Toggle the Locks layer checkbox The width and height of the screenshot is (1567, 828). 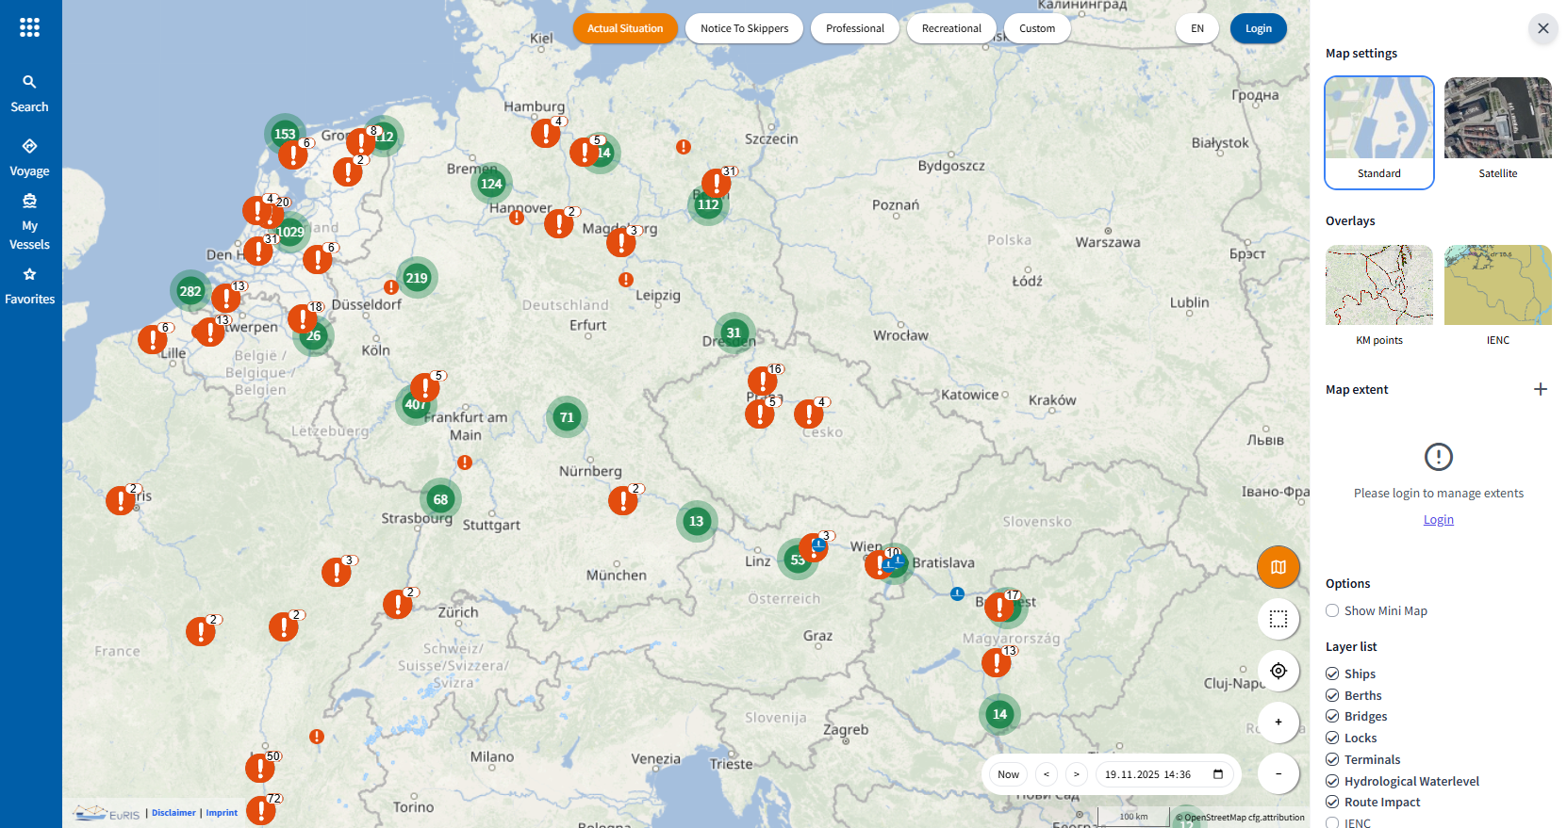pos(1332,739)
